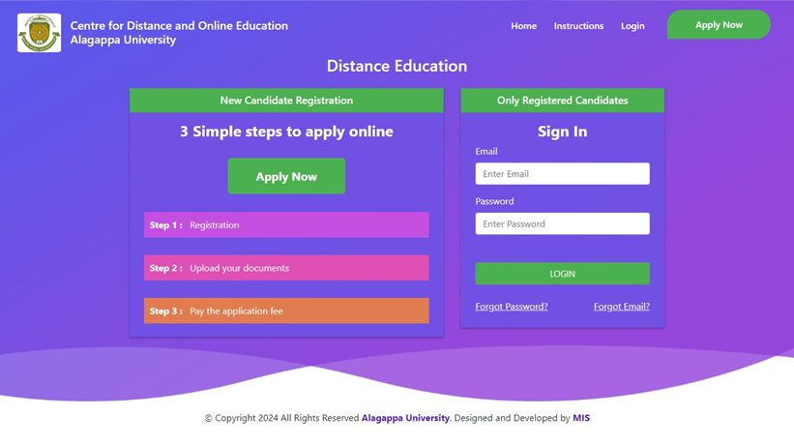Open the Forgot Email? link

pyautogui.click(x=621, y=307)
